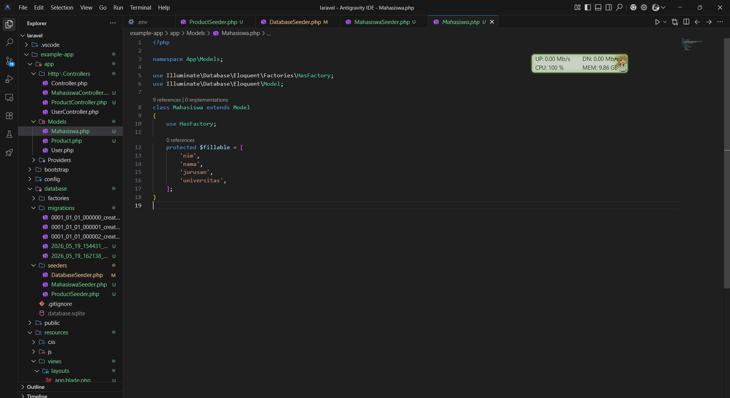Click the Antigravity app logo
Viewport: 730px width, 398px height.
(7, 7)
